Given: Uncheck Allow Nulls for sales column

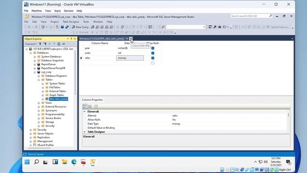Looking at the screenshot, I should click(153, 58).
